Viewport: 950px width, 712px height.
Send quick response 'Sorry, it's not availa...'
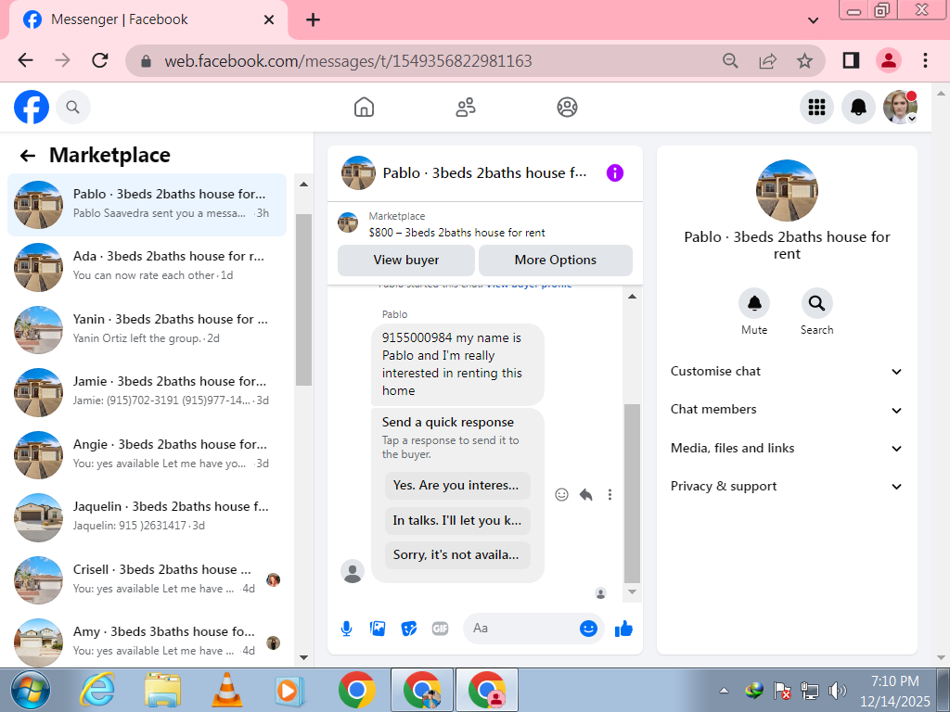457,555
